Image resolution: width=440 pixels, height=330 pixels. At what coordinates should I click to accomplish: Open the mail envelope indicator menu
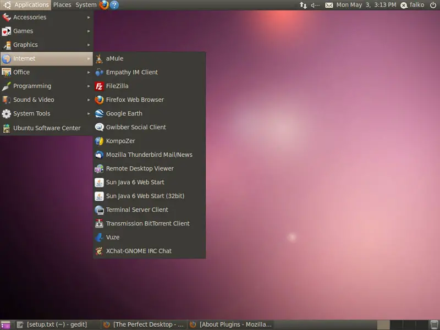tap(329, 5)
